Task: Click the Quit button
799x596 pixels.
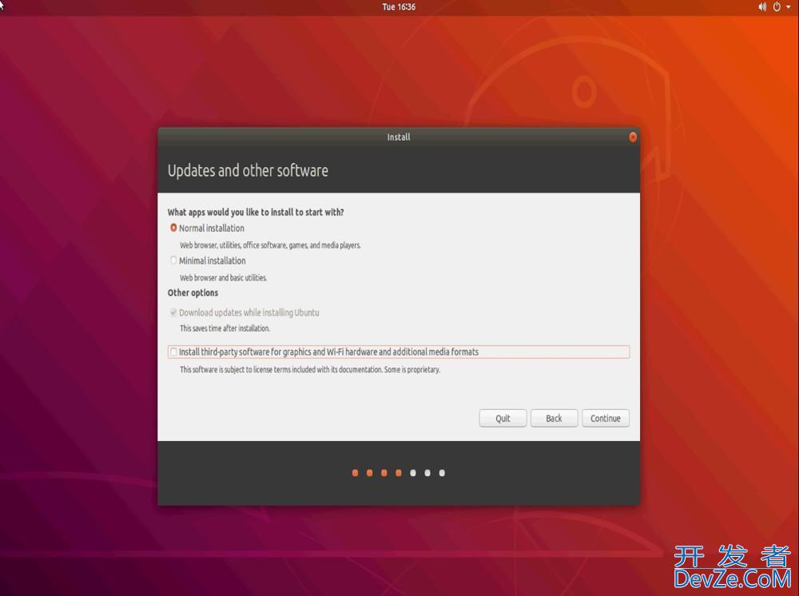Action: 503,418
